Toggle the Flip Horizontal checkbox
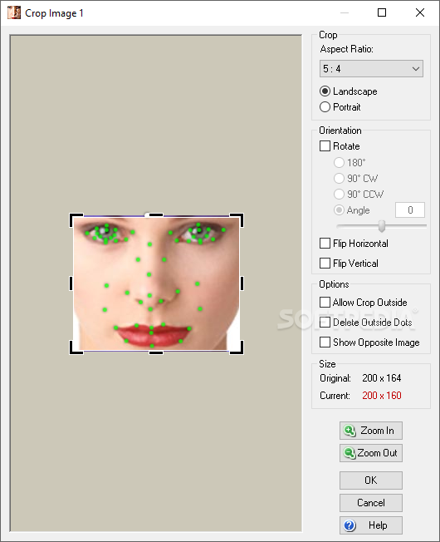Image resolution: width=440 pixels, height=542 pixels. pos(325,244)
